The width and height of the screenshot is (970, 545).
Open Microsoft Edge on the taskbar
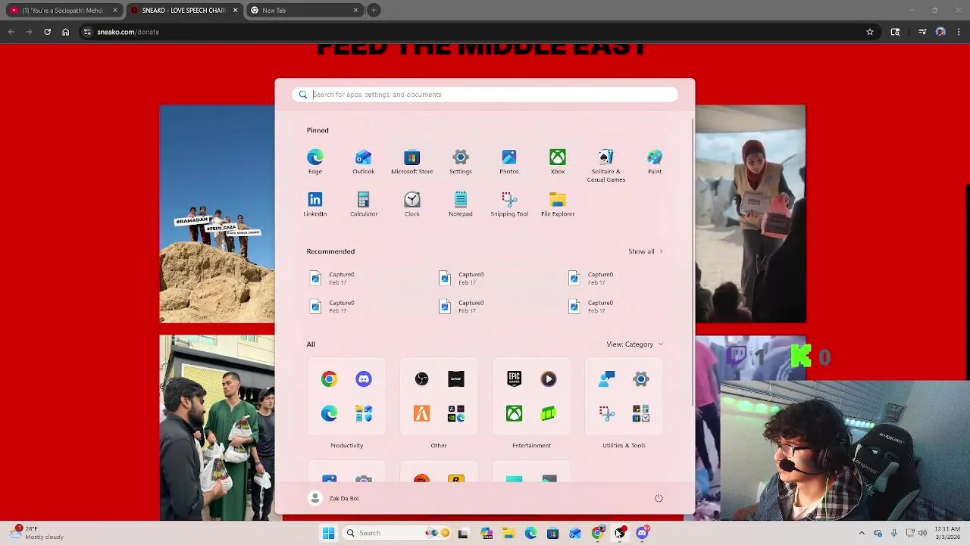coord(530,533)
